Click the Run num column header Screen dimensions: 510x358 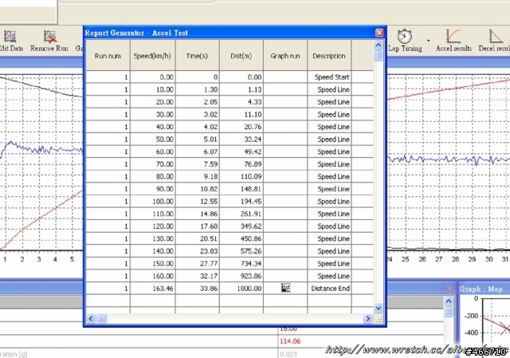108,56
